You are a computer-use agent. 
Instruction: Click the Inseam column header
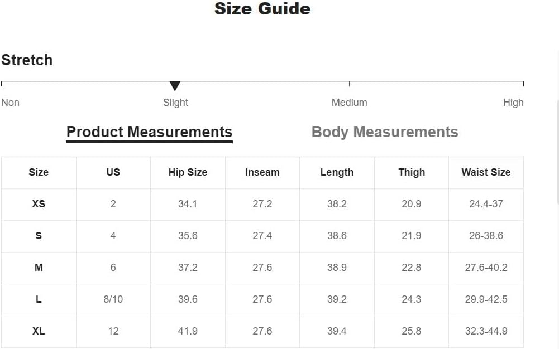tap(262, 172)
